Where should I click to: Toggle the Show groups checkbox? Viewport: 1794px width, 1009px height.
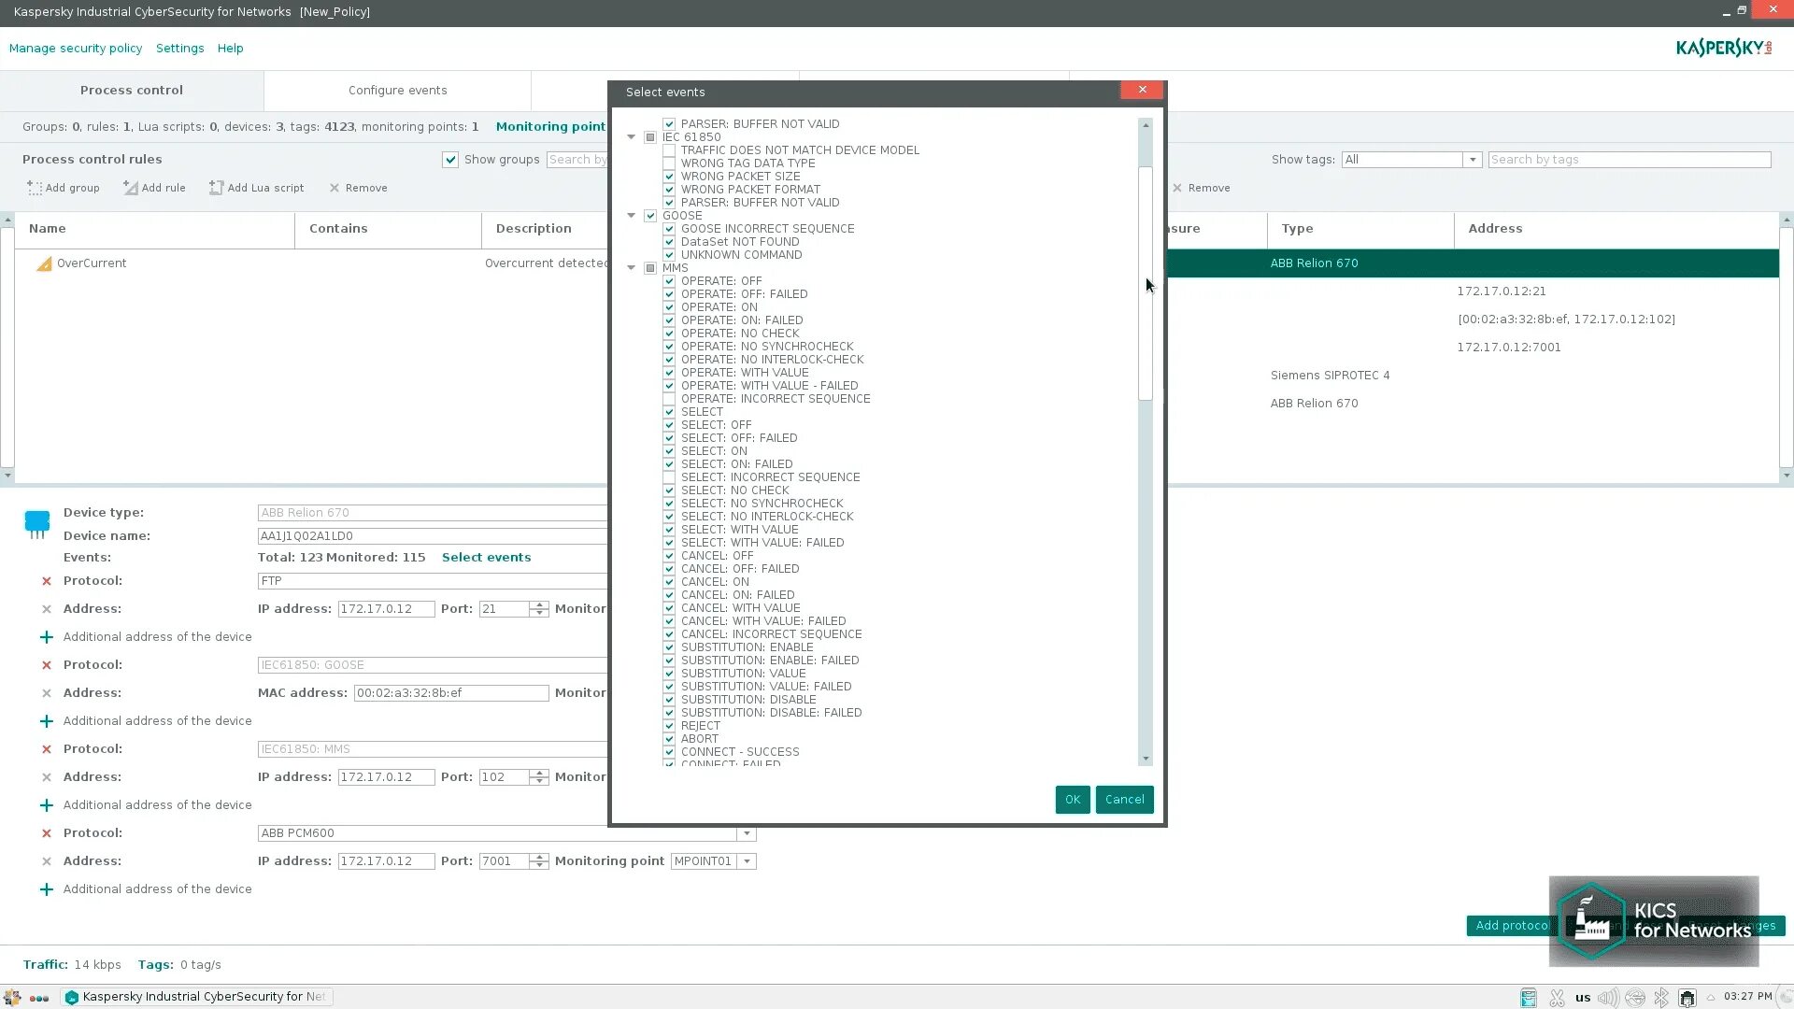tap(450, 160)
